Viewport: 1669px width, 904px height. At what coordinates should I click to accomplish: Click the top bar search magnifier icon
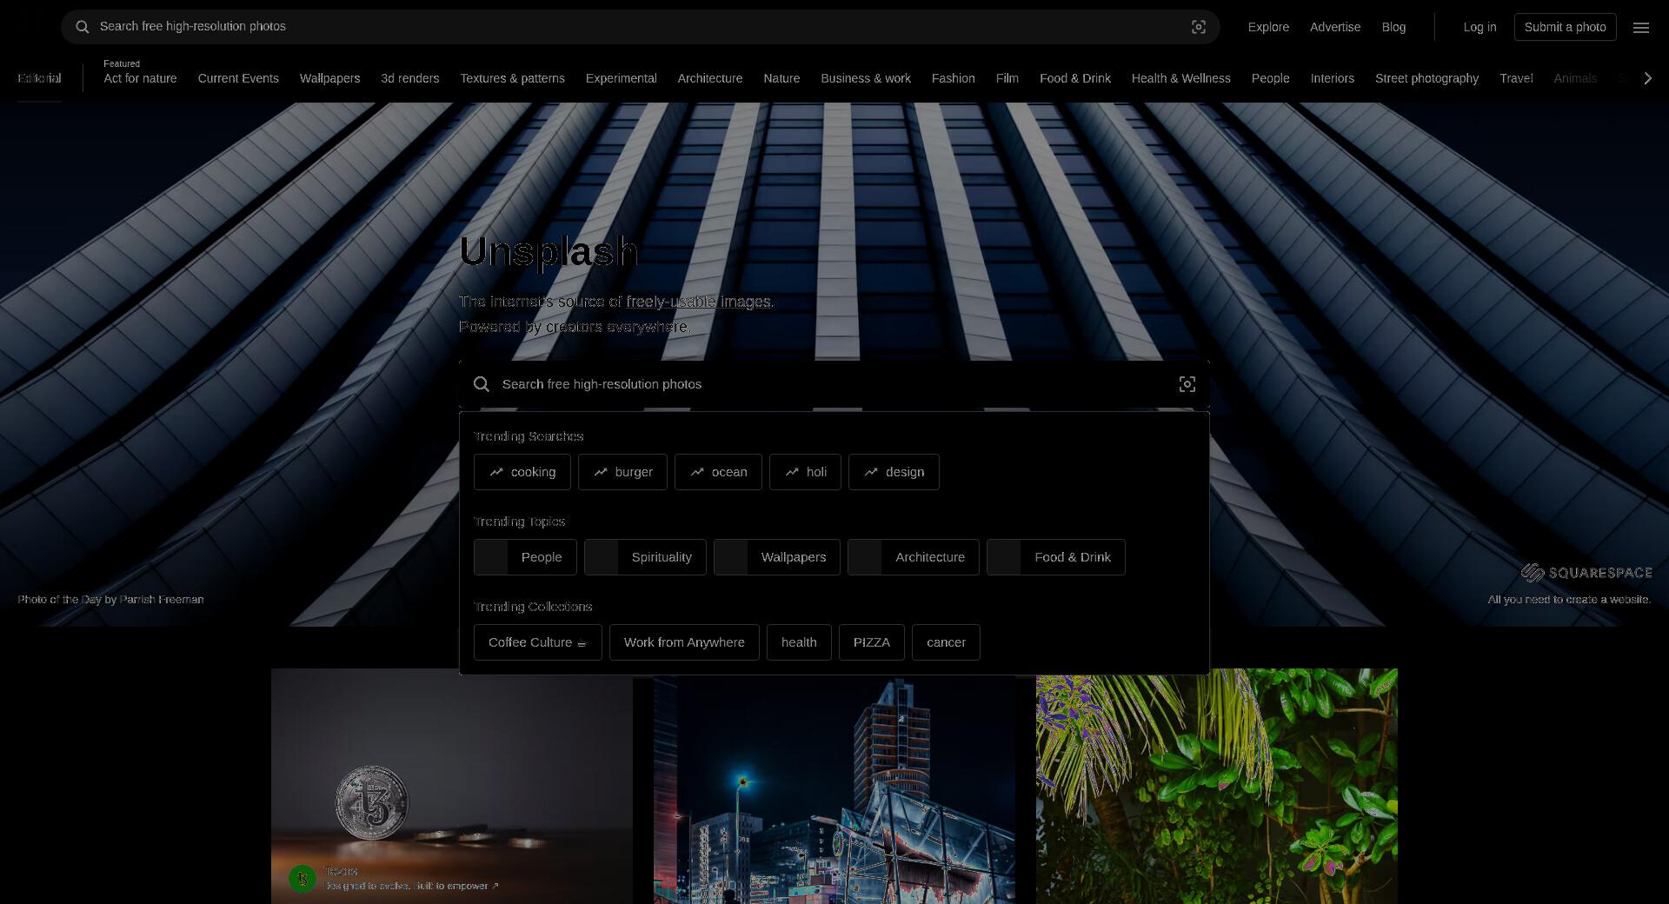[x=83, y=27]
